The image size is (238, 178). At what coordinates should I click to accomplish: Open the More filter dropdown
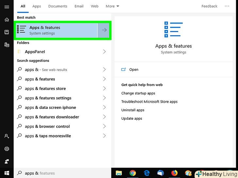pyautogui.click(x=112, y=6)
